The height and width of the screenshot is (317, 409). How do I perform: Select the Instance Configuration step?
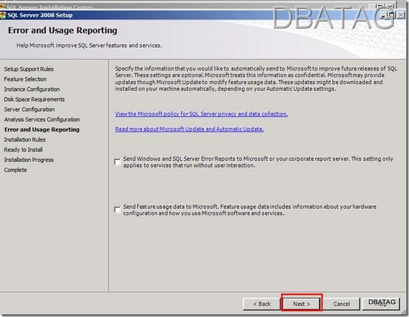pos(32,89)
